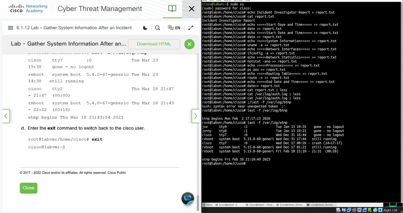Go to the next page with right arrow

pos(195,116)
